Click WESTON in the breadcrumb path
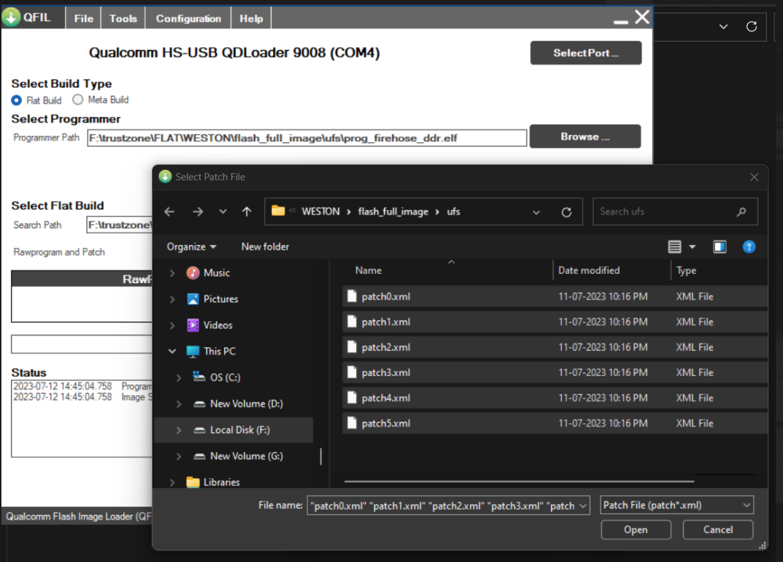Screen dimensions: 783x562 321,211
